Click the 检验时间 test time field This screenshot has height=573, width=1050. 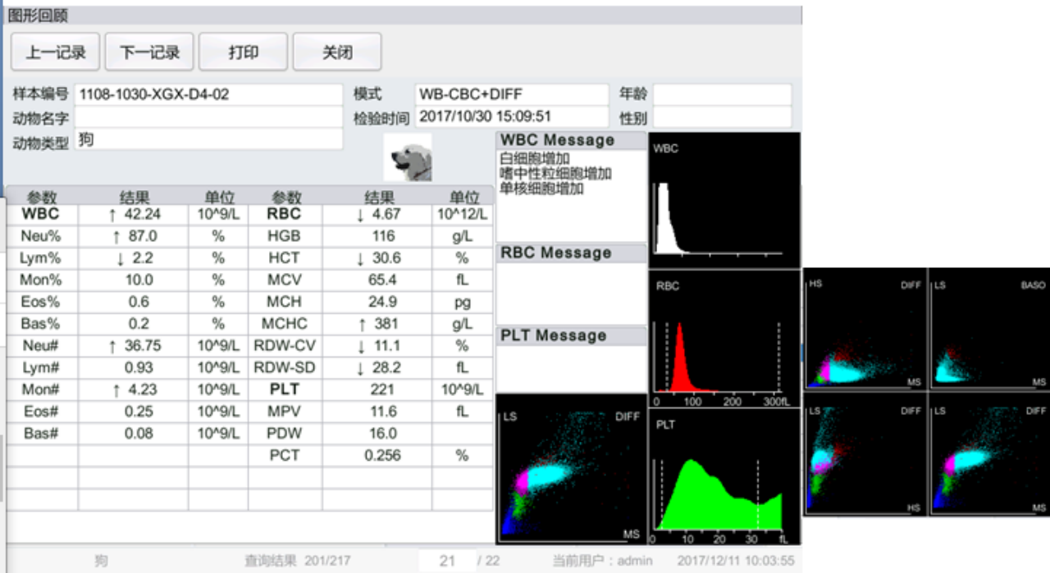point(512,117)
